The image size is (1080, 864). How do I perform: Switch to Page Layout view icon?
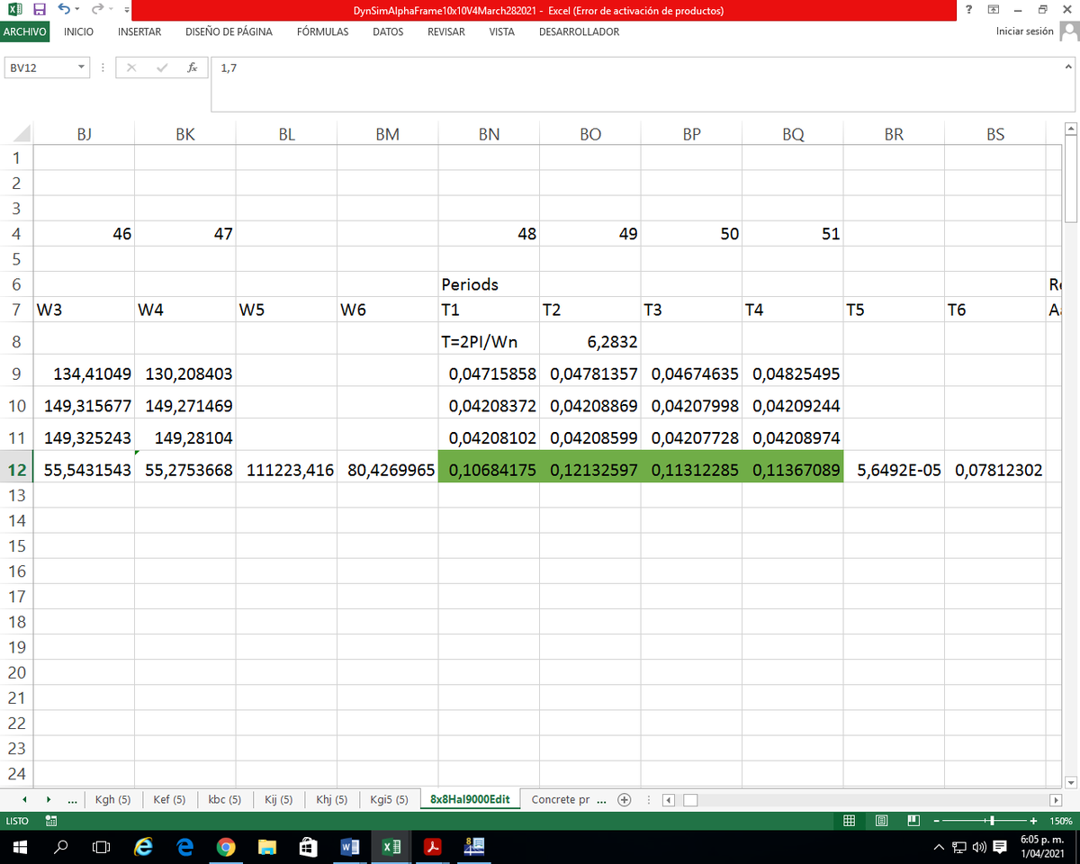click(882, 821)
